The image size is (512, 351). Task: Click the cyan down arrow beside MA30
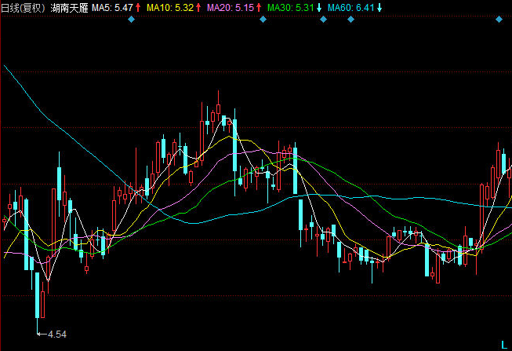tap(319, 8)
